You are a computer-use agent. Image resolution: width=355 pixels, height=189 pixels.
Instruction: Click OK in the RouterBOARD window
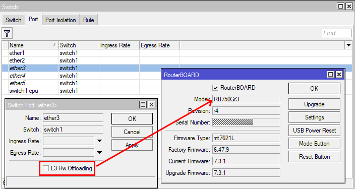click(x=314, y=89)
